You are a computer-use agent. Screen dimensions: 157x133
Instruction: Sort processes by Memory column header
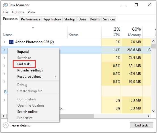132,32
